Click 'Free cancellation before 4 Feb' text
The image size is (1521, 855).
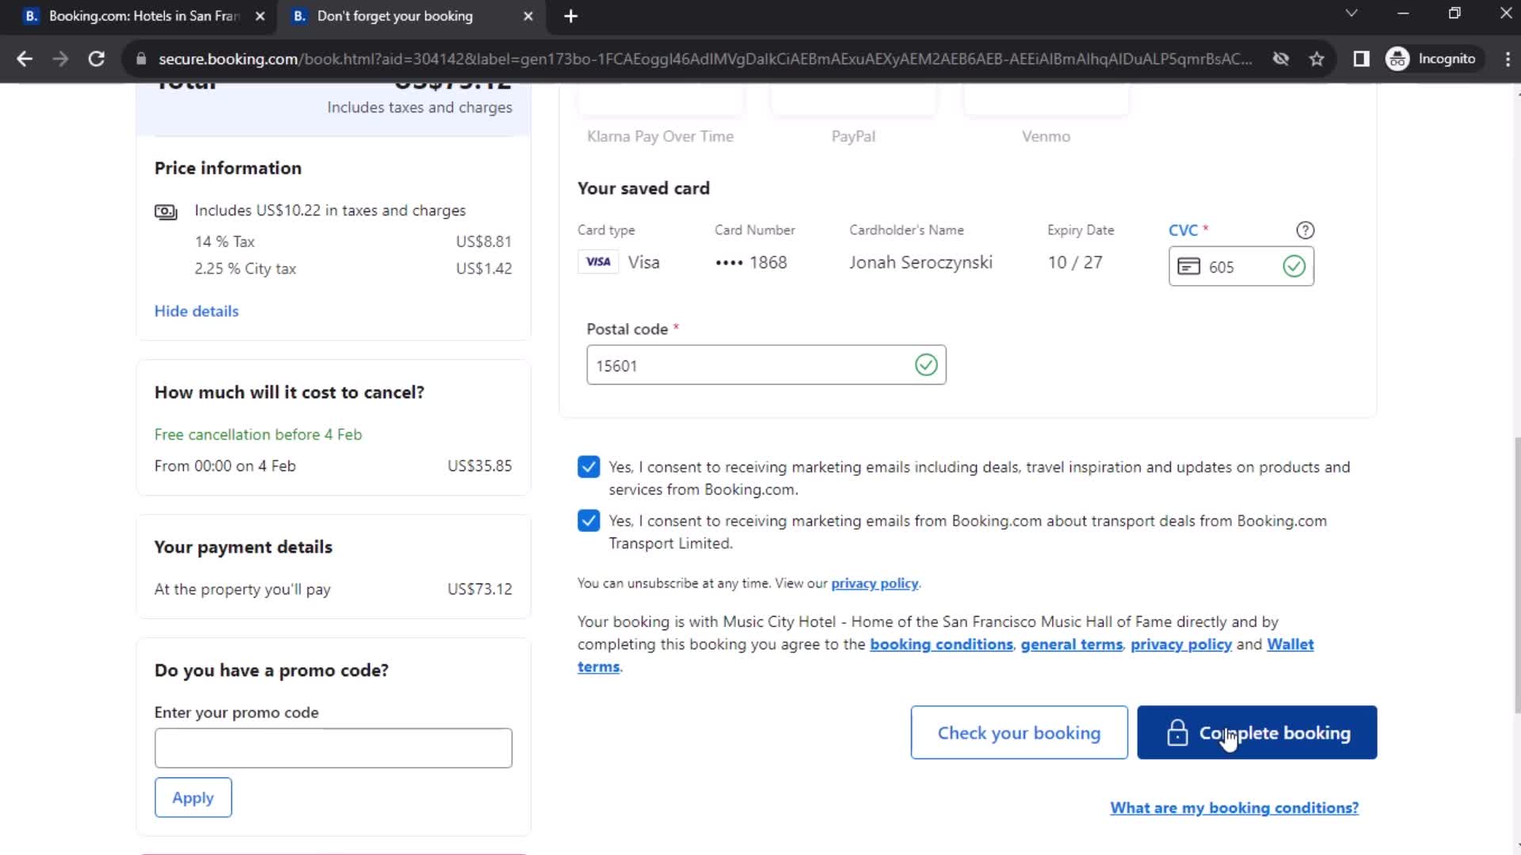coord(258,435)
